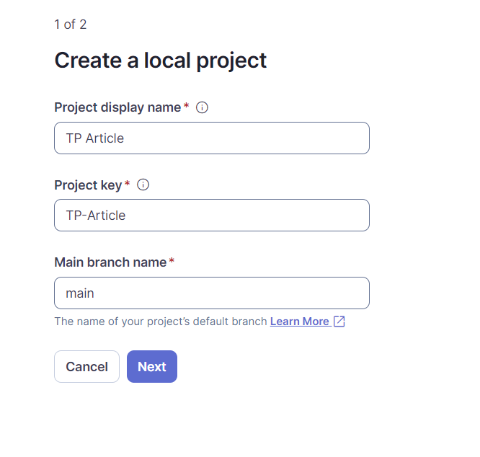
Task: Click the 'main' branch value text
Action: pyautogui.click(x=80, y=293)
